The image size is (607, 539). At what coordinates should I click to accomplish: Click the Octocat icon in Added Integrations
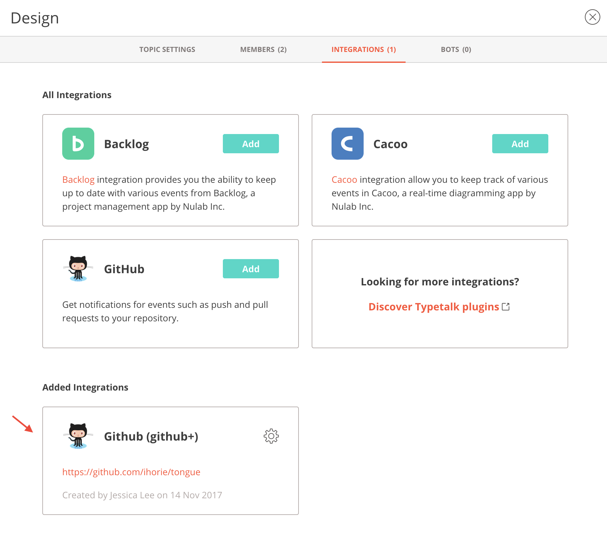[78, 436]
